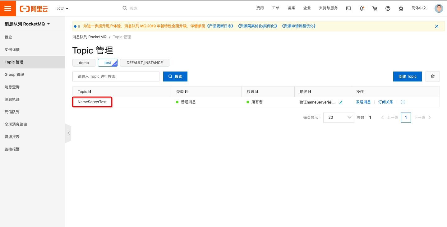Open 费用 in the top navigation
Screen dimensions: 447x227
click(260, 8)
